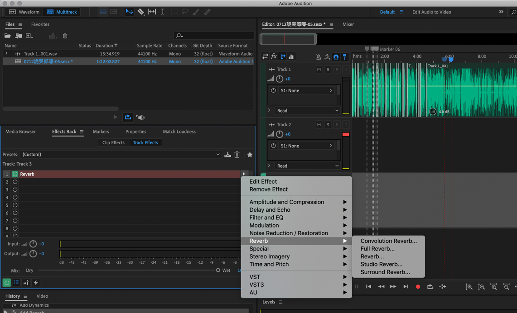Solo Track 2
This screenshot has height=313, width=517.
(328, 125)
